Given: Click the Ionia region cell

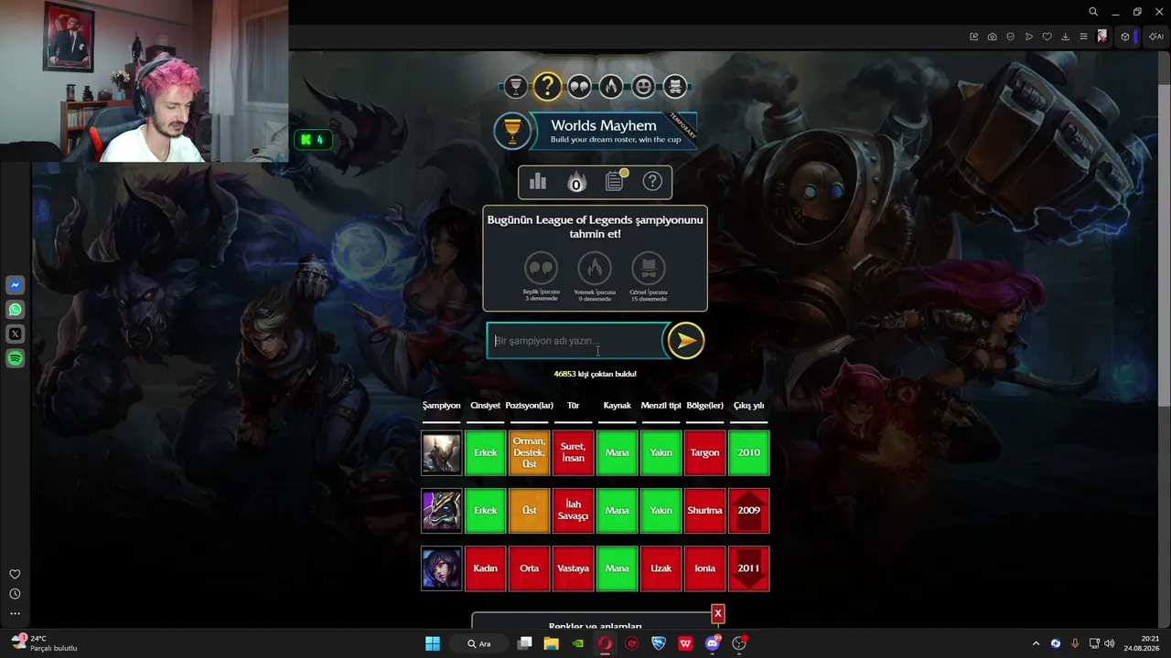Looking at the screenshot, I should [x=704, y=568].
